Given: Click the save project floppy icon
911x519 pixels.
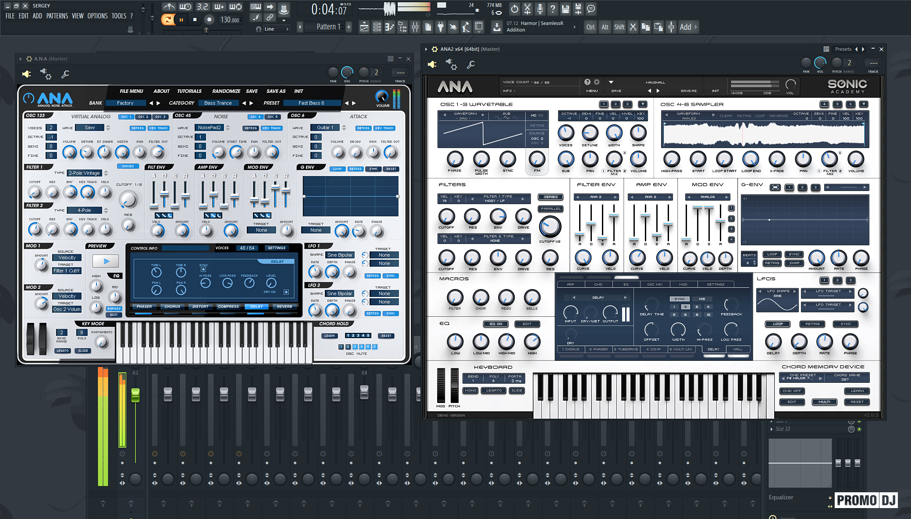Looking at the screenshot, I should [x=566, y=9].
